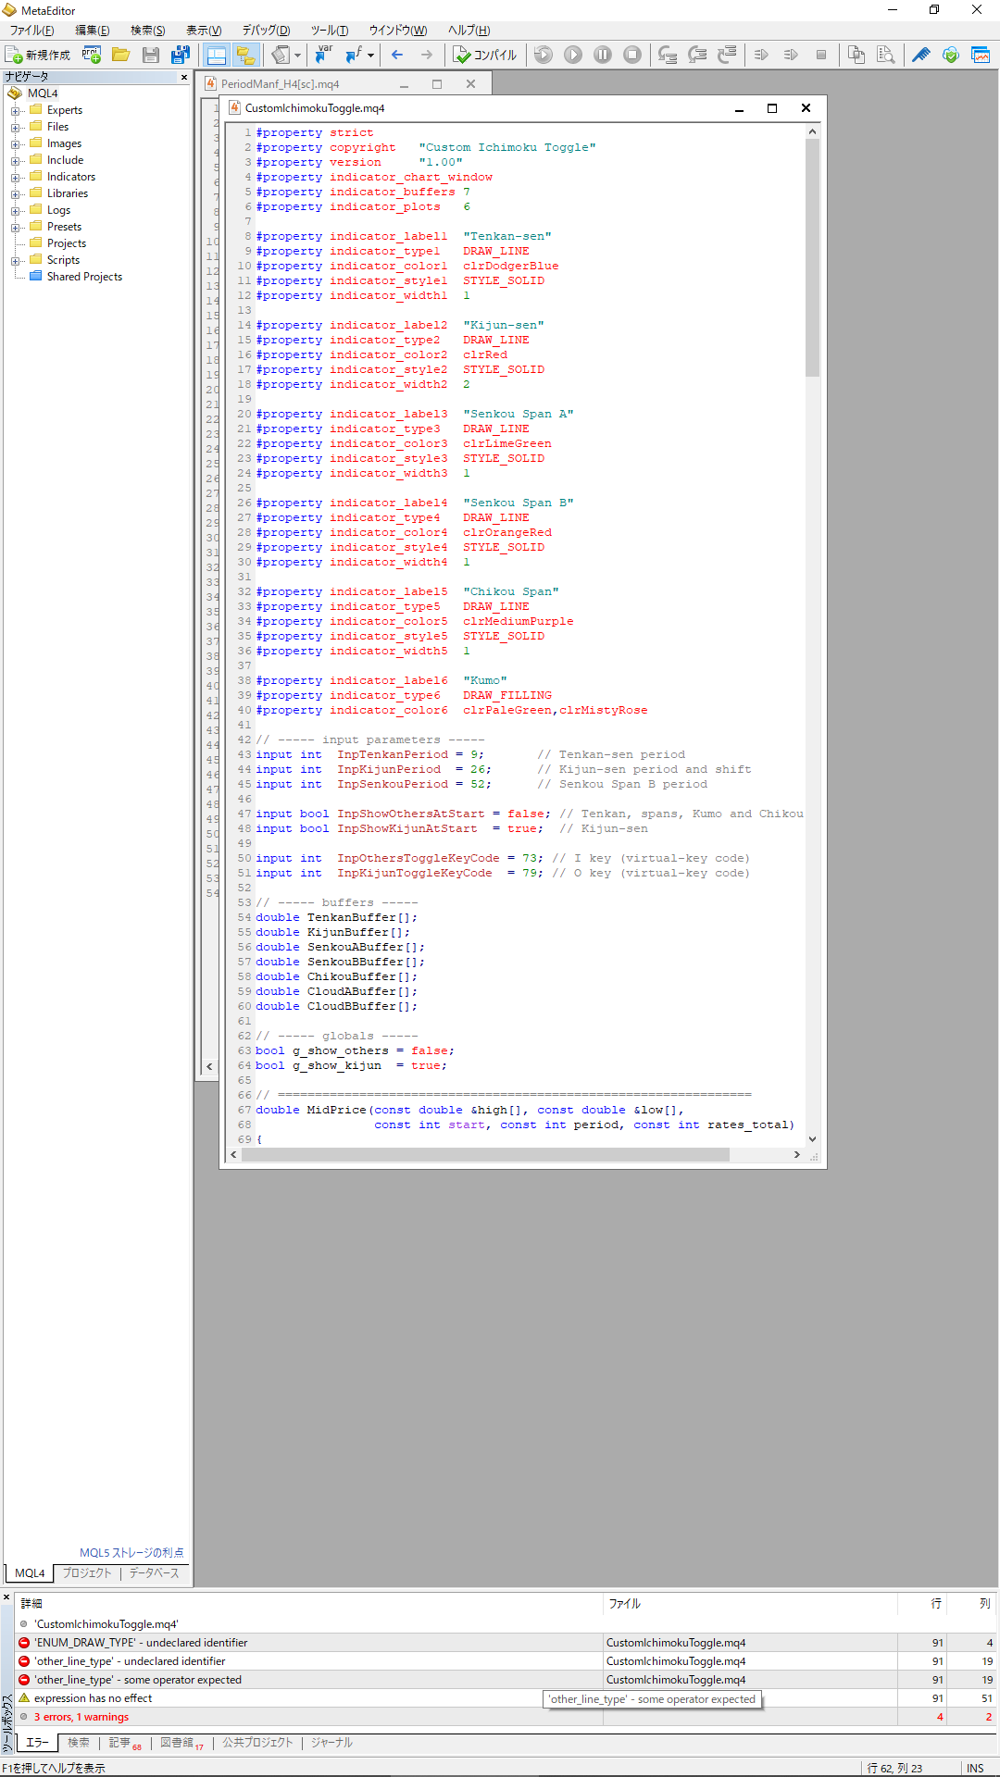1000x1777 pixels.
Task: Compile the code with コンパイル
Action: pyautogui.click(x=485, y=56)
